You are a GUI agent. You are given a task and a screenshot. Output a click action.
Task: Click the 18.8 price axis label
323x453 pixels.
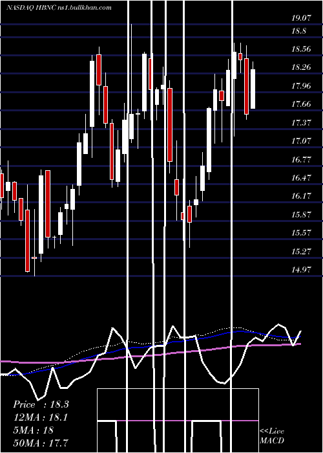(x=298, y=31)
